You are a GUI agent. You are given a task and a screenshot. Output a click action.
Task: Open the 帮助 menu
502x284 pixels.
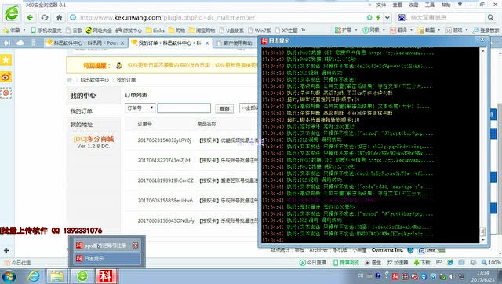coord(446,5)
